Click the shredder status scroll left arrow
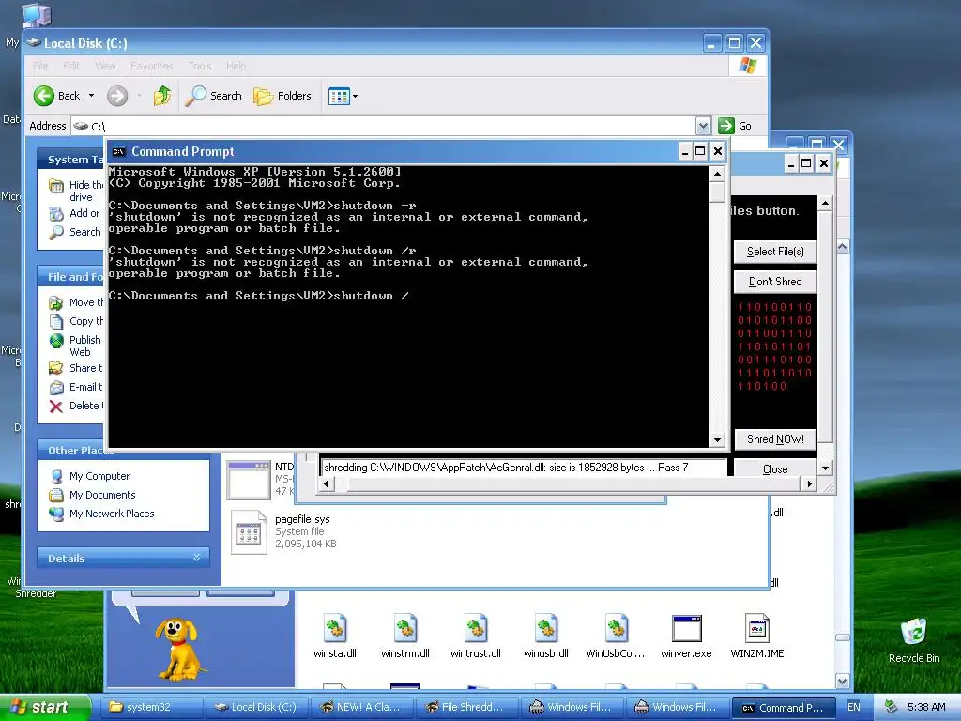The image size is (961, 721). tap(326, 483)
